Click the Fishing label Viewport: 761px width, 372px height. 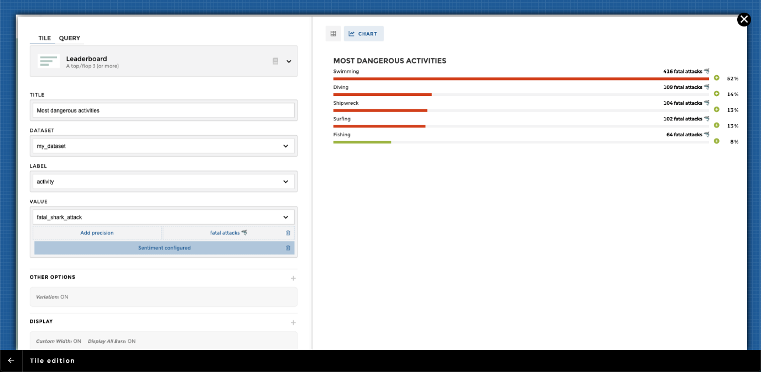coord(342,135)
